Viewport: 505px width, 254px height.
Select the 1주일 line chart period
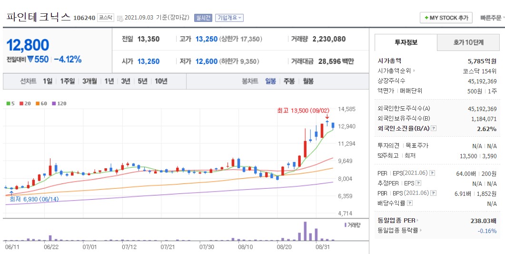coord(67,81)
